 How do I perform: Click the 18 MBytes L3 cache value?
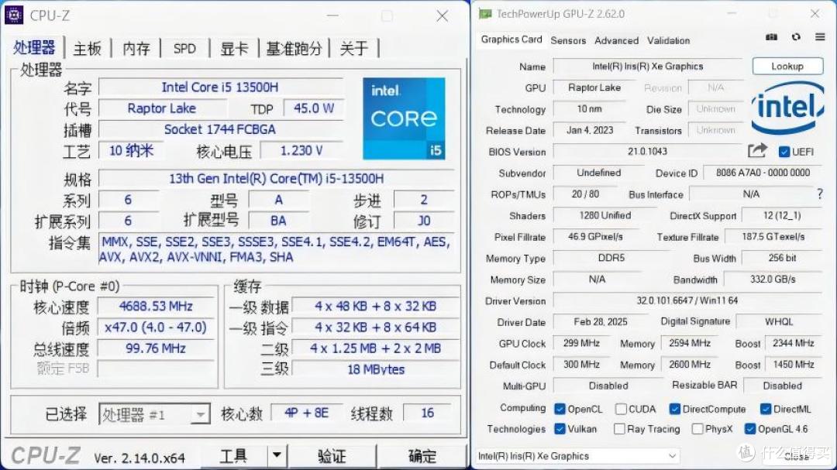coord(376,369)
